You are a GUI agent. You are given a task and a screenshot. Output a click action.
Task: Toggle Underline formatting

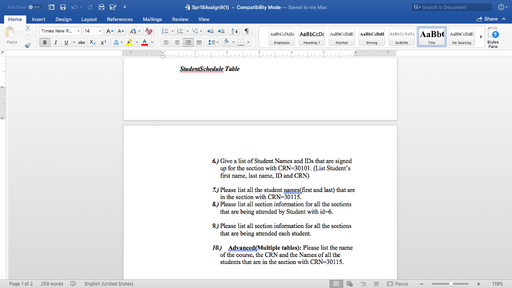click(x=66, y=42)
